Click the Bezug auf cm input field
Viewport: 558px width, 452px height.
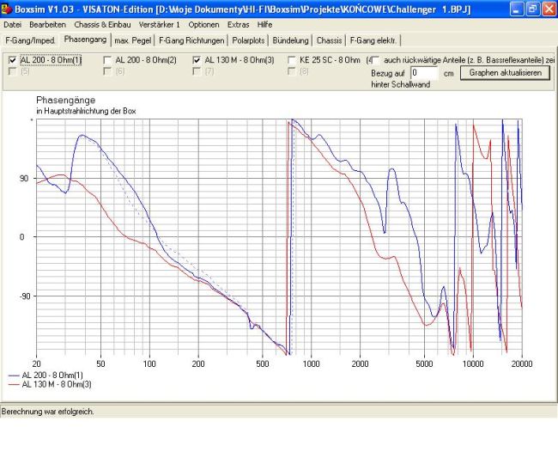point(424,73)
